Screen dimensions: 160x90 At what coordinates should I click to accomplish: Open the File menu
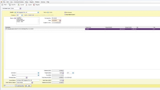(x=4, y=2)
